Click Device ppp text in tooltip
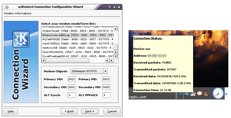The width and height of the screenshot is (231, 118). pyautogui.click(x=142, y=49)
